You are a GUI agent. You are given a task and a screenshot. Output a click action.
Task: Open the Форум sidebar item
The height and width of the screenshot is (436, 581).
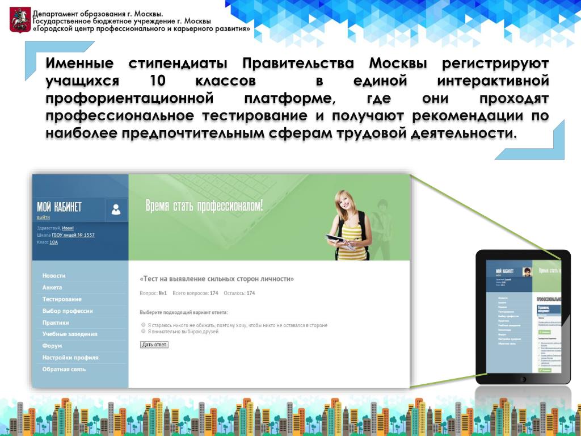[x=52, y=346]
